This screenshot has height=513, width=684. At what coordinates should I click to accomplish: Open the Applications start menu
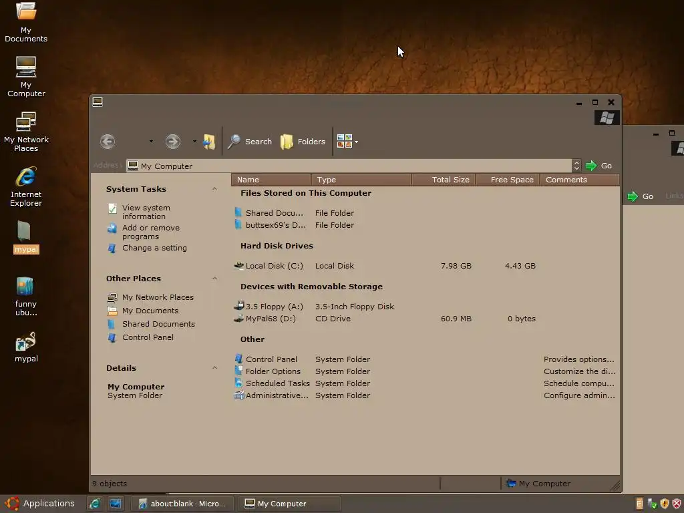(40, 504)
